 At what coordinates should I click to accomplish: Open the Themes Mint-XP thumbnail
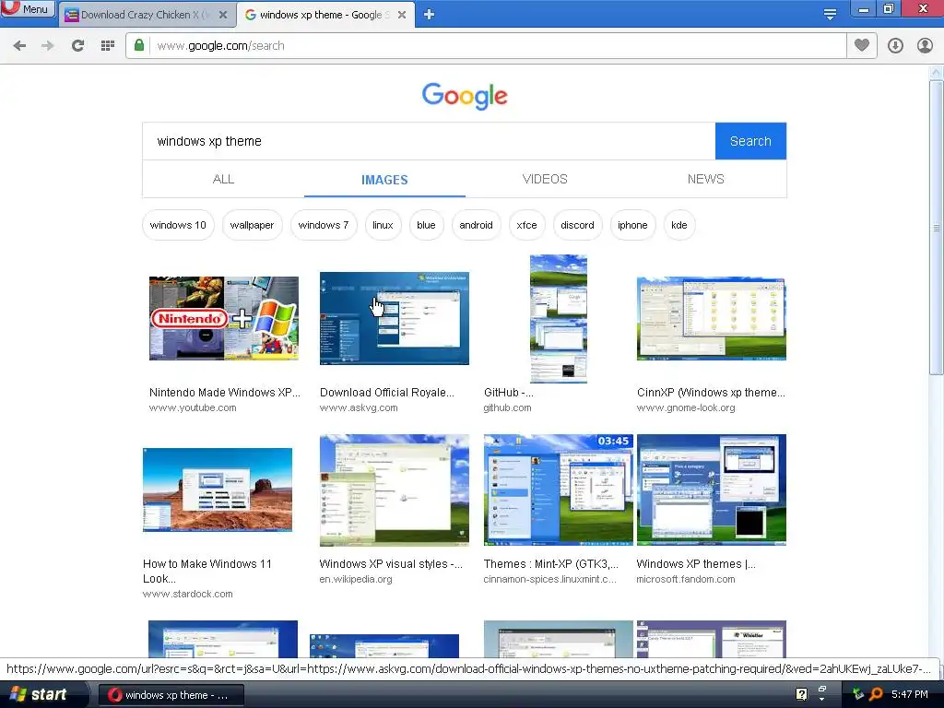tap(559, 490)
